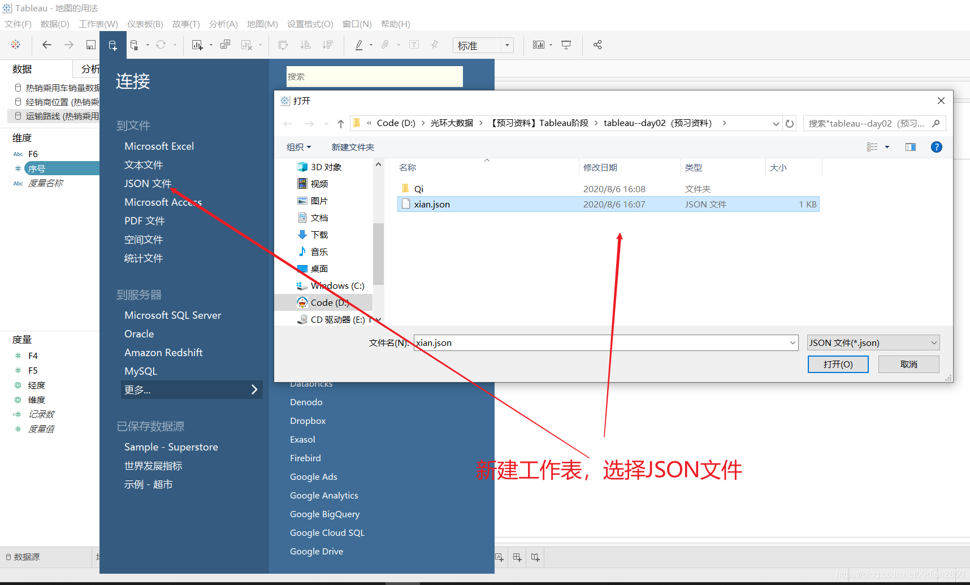Expand the 组织 dropdown in dialog
The height and width of the screenshot is (585, 970).
[298, 147]
